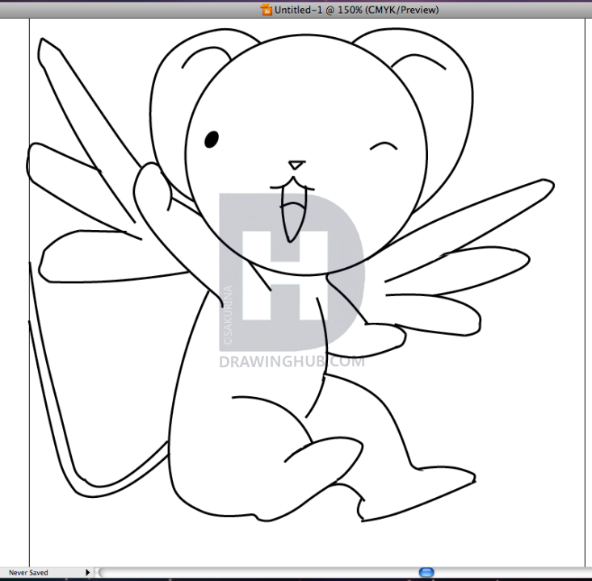Viewport: 592px width, 581px height.
Task: Select the small triangular nose shape
Action: 297,165
